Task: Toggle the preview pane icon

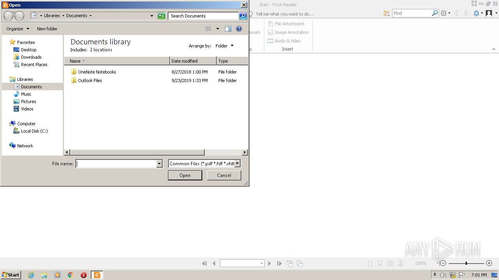Action: coord(228,29)
